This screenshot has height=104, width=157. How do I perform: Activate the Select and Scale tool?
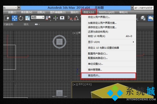[27, 18]
